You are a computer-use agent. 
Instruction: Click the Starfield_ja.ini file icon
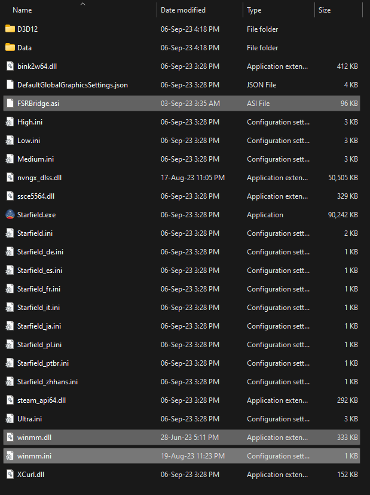point(10,326)
